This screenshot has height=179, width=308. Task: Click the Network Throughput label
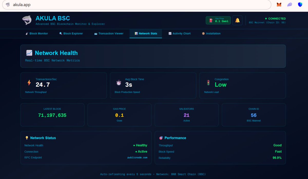coord(36,92)
